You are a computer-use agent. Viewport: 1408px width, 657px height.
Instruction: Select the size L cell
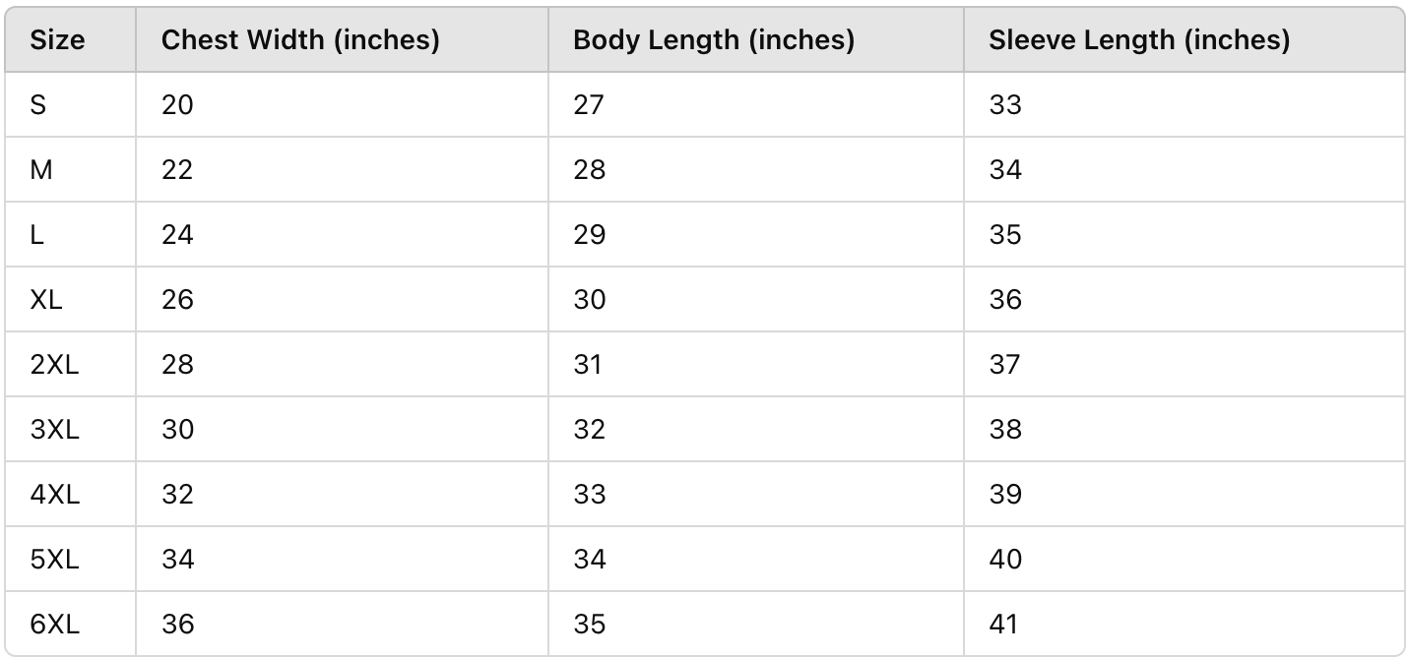pyautogui.click(x=37, y=234)
